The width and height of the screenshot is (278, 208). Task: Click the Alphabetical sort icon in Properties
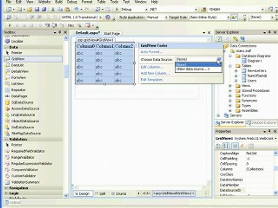[226, 146]
